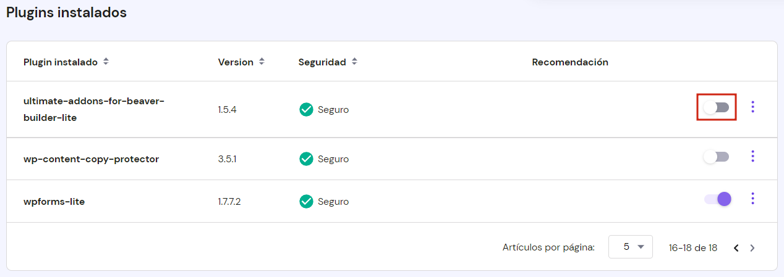Select the wpforms-lite plugin name
This screenshot has width=784, height=277.
pos(54,201)
